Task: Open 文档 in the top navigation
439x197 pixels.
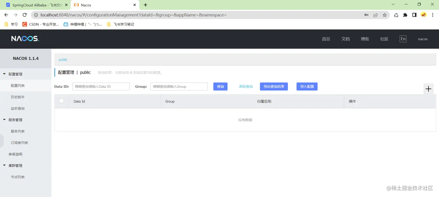Action: pyautogui.click(x=346, y=39)
